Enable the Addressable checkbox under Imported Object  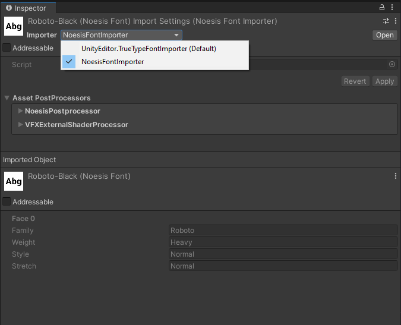point(7,202)
